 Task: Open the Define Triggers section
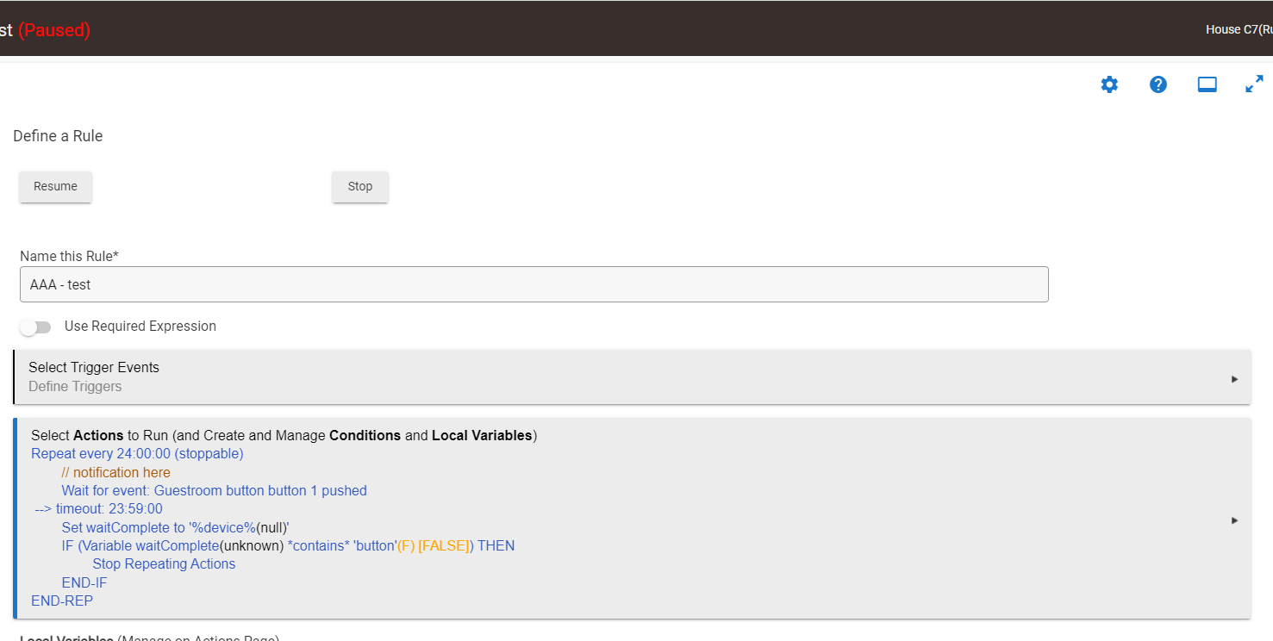[75, 387]
